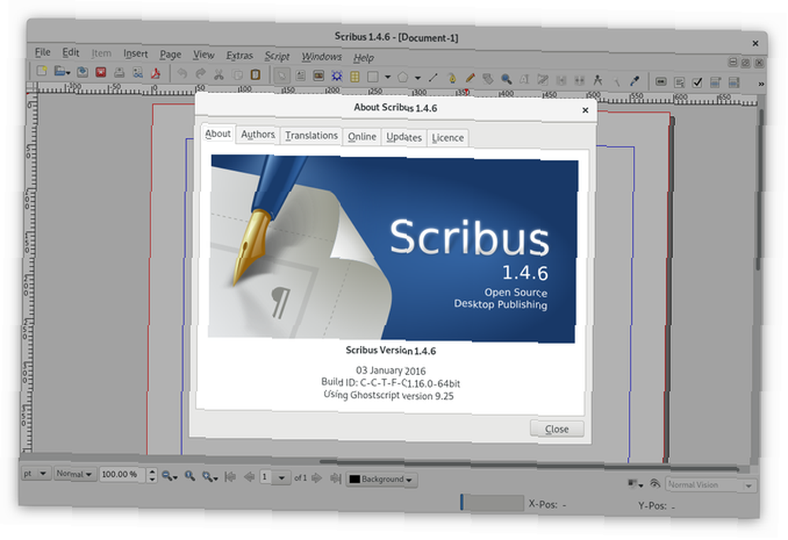Select the PDF Text Field tool
The width and height of the screenshot is (788, 540).
(679, 81)
